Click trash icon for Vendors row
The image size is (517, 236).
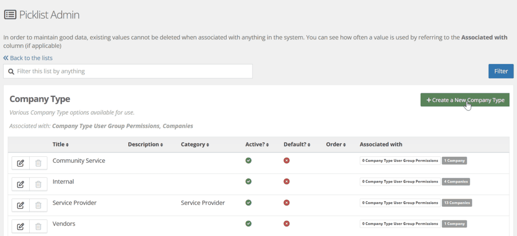(38, 226)
